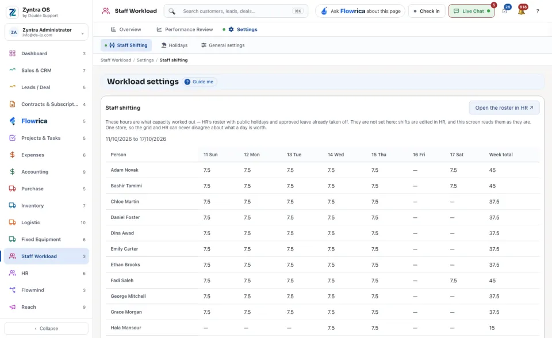552x338 pixels.
Task: Click the Flowrica droplet icon in top bar
Action: [324, 11]
